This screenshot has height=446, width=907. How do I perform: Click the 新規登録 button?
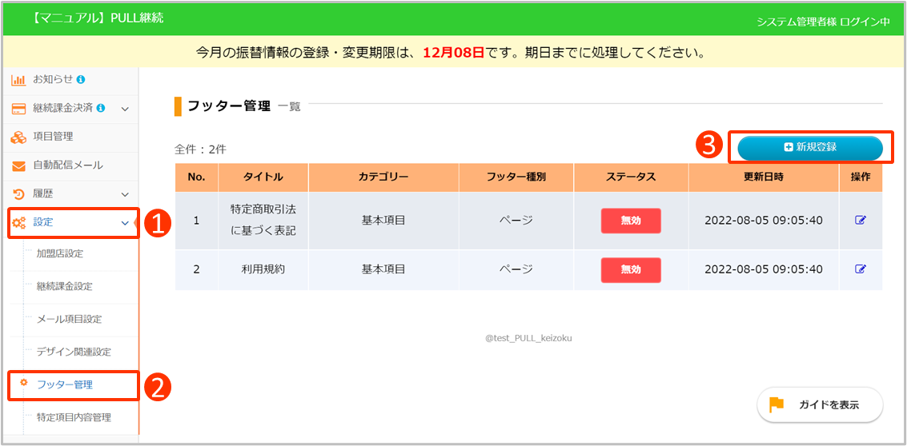[x=809, y=147]
